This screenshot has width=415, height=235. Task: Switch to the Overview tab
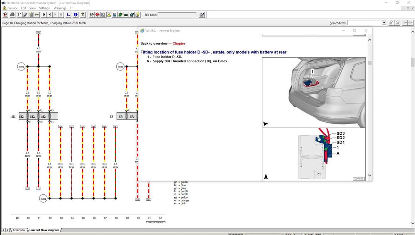coord(19,230)
